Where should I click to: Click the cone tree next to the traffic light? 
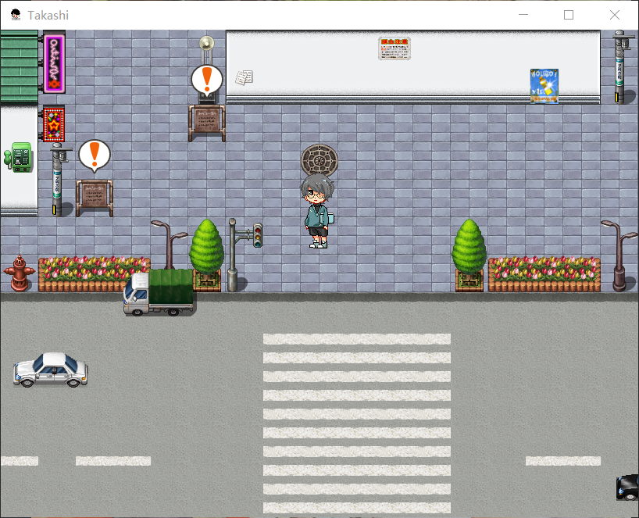pyautogui.click(x=206, y=255)
